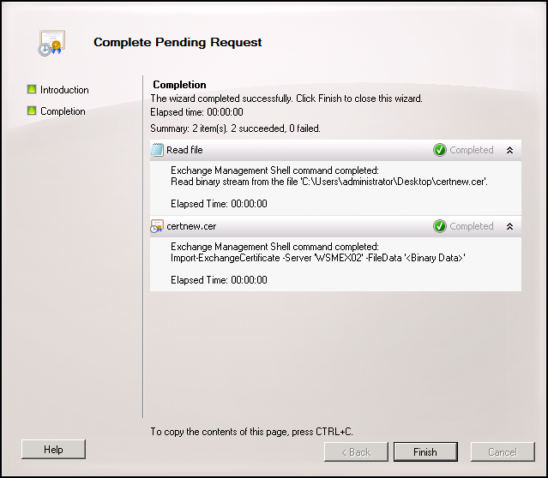
Task: Click the Completed status of certnew.cer
Action: 472,226
